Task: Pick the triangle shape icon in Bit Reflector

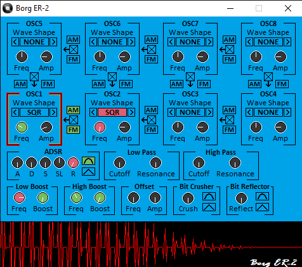Action: pyautogui.click(x=262, y=207)
